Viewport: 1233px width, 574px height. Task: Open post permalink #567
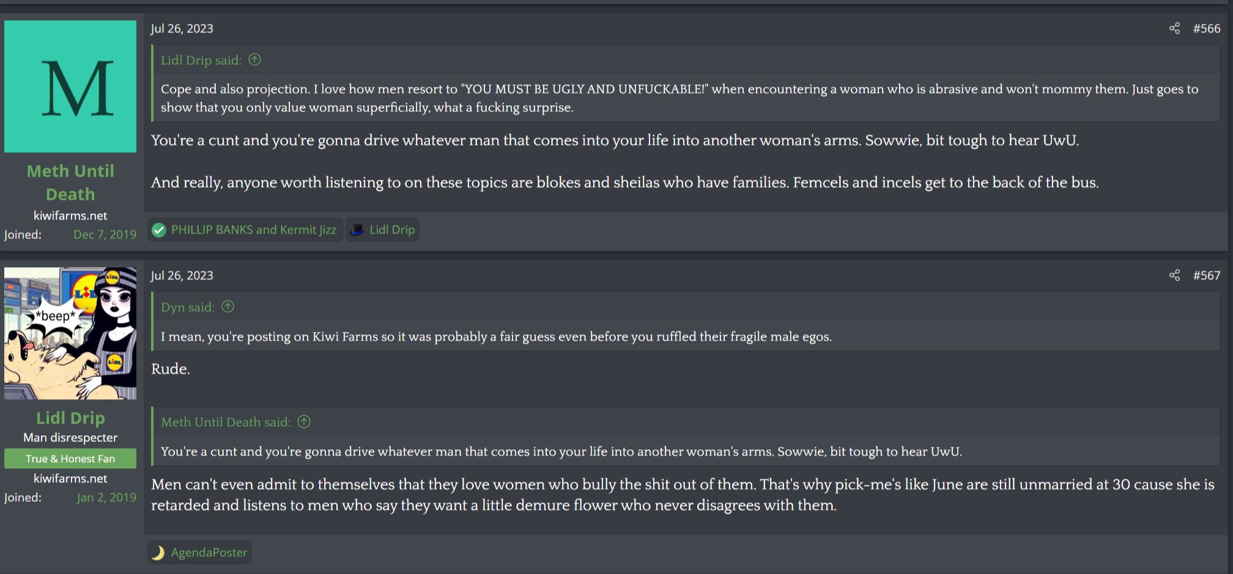[1207, 275]
